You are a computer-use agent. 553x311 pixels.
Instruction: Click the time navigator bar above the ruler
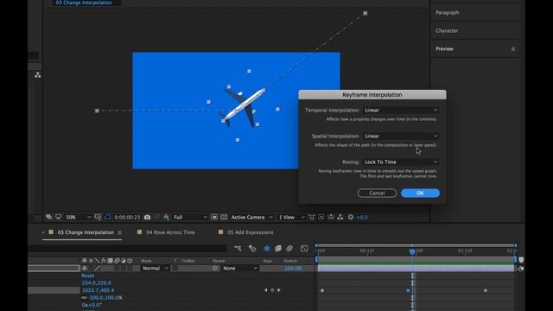(416, 245)
